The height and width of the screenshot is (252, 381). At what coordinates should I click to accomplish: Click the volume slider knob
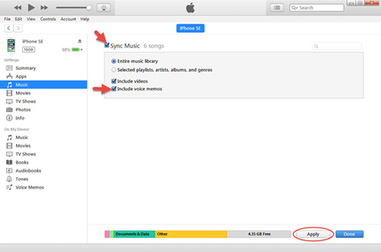click(x=89, y=8)
